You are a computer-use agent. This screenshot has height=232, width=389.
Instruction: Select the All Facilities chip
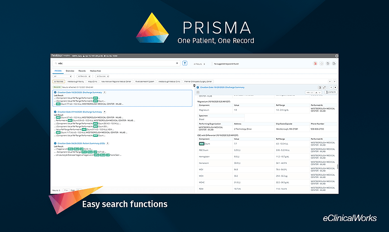[x=59, y=81]
